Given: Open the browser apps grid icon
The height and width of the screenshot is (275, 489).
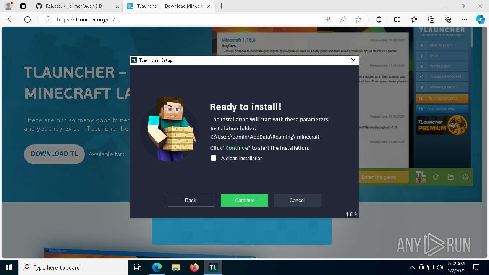Looking at the screenshot, I should 328,19.
